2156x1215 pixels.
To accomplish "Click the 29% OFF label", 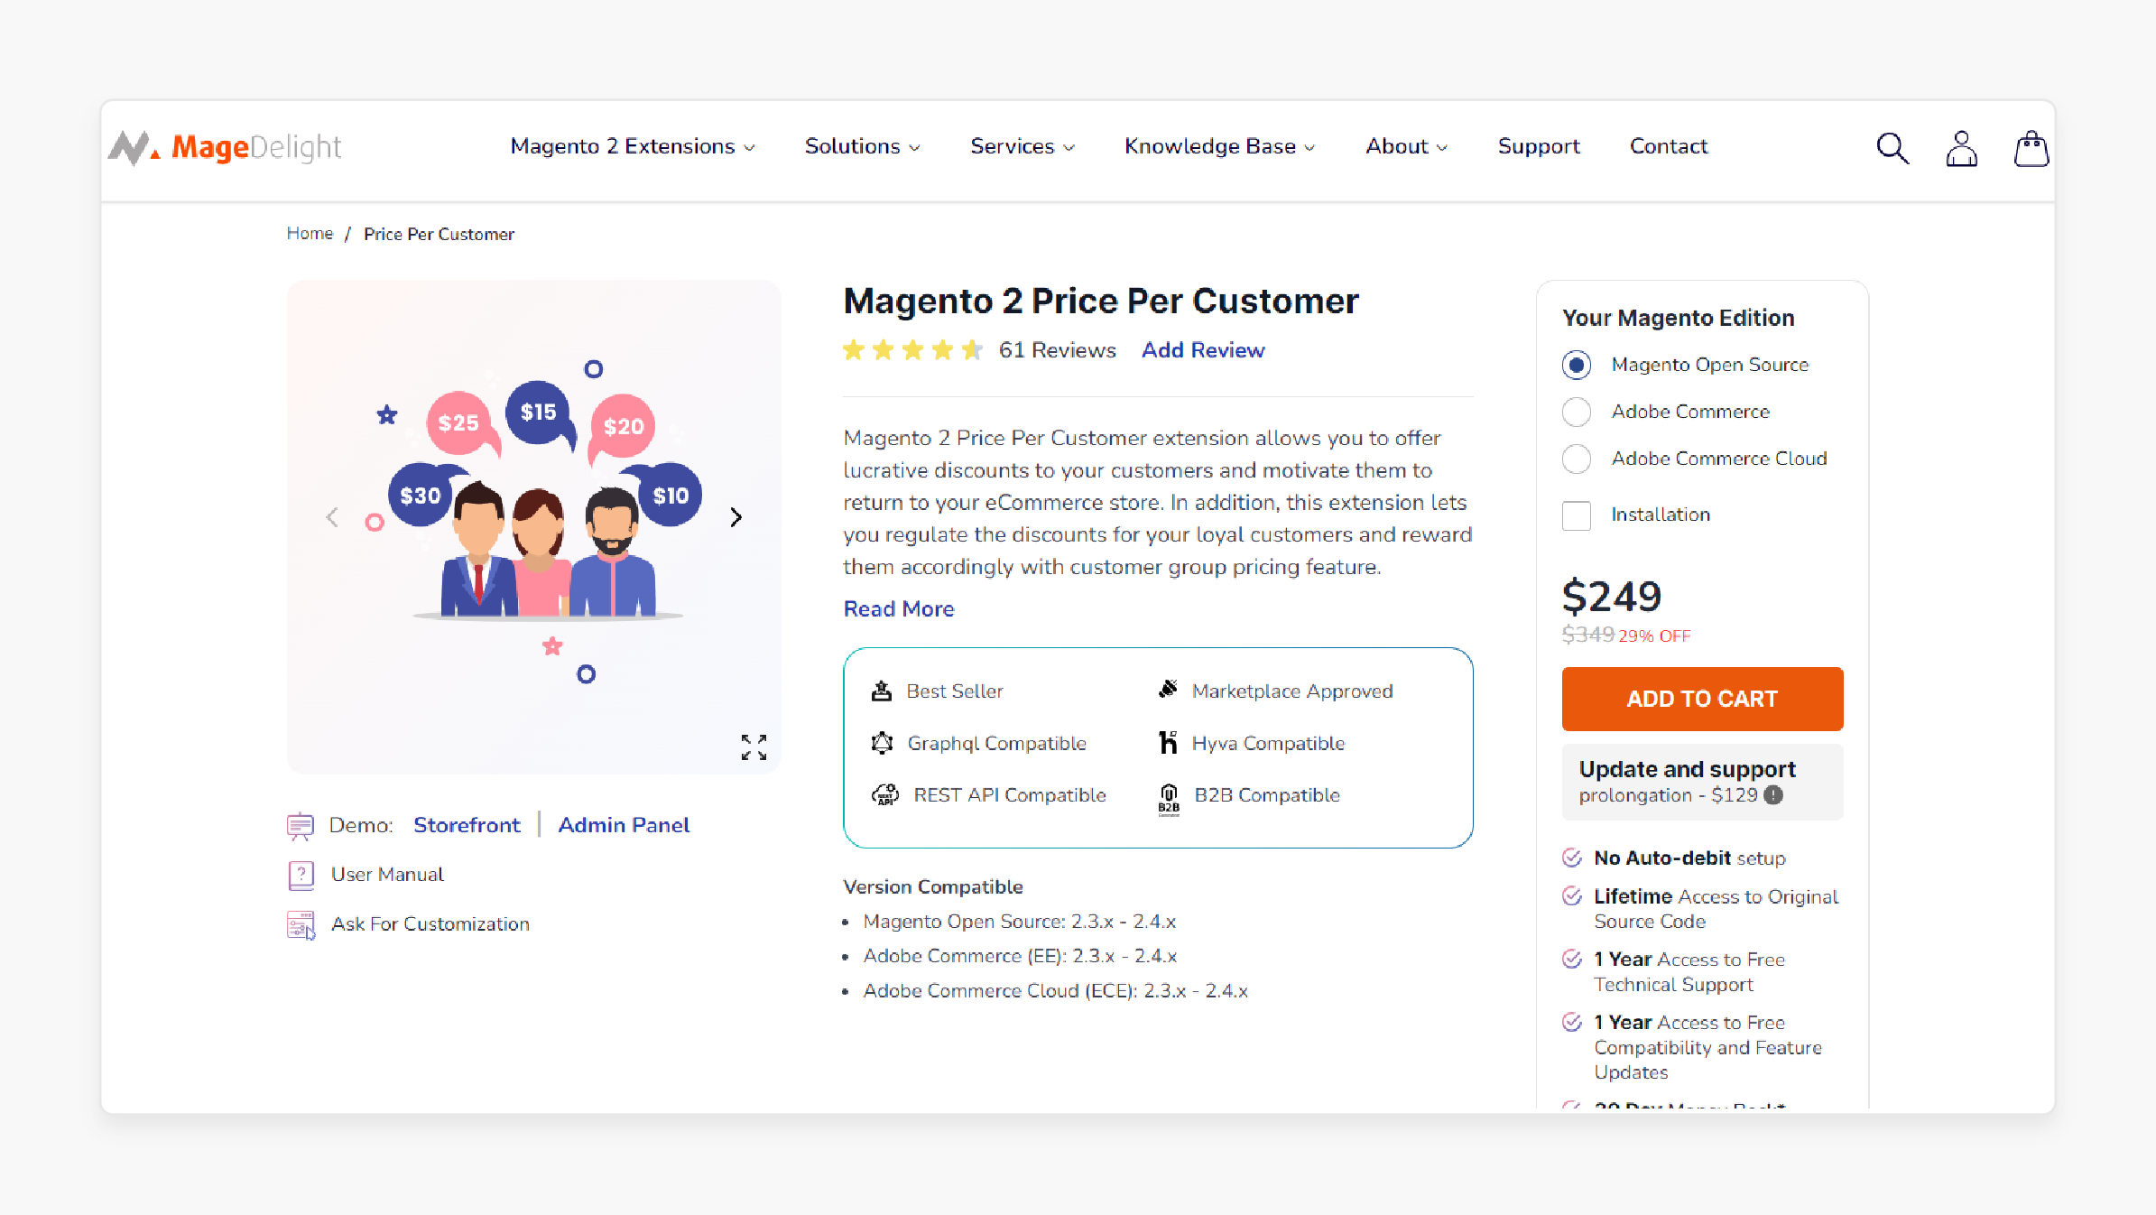I will pos(1654,636).
